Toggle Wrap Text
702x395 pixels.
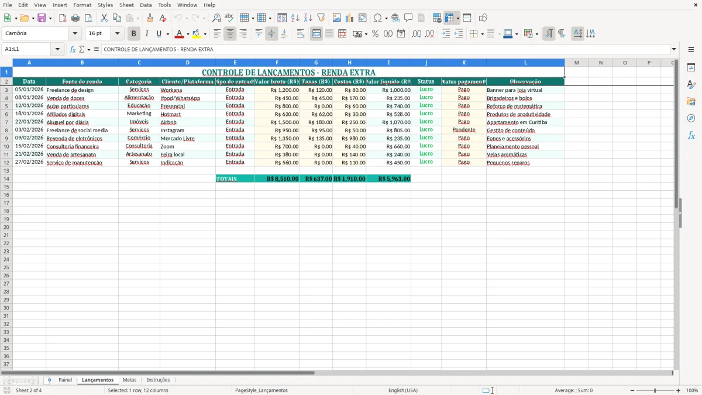[x=301, y=34]
